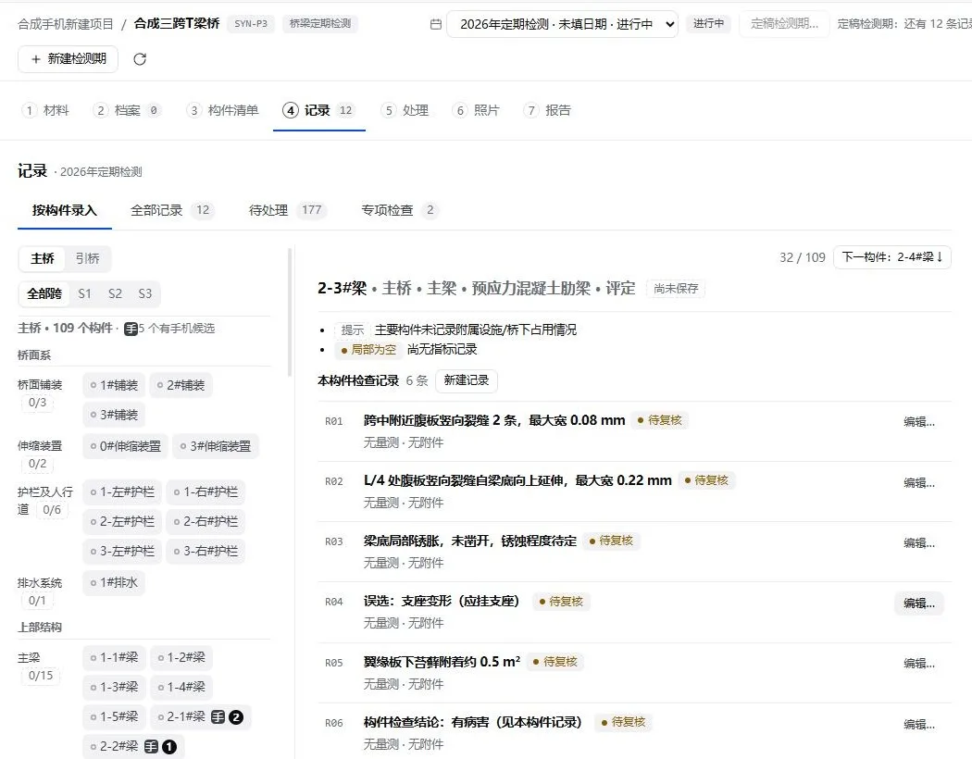Edit record R05 翼缘板下苔藓附着

pos(919,663)
